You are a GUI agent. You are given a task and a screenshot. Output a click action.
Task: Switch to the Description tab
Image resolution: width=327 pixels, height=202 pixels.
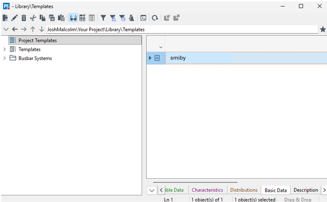(x=306, y=190)
